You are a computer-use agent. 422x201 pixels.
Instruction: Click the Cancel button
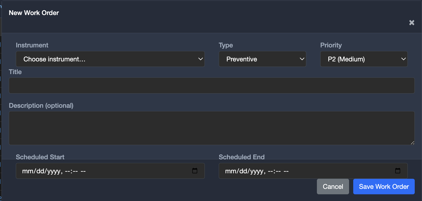pyautogui.click(x=333, y=186)
